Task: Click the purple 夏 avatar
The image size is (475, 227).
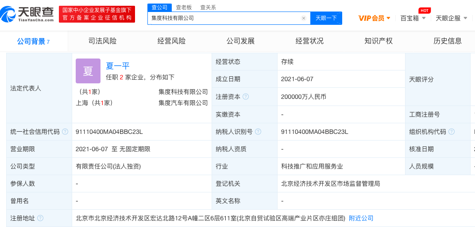Action: [88, 71]
